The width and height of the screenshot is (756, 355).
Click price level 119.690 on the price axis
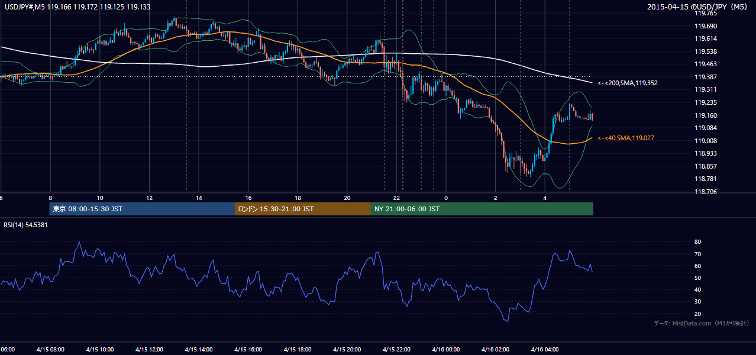pos(706,26)
